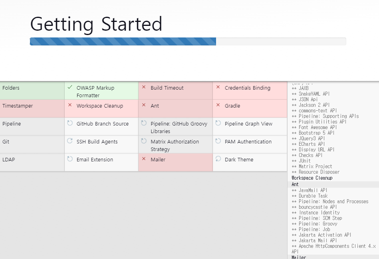The height and width of the screenshot is (259, 379).
Task: Click the green checkmark beside OWASP Markup Formatter
Action: tap(70, 87)
